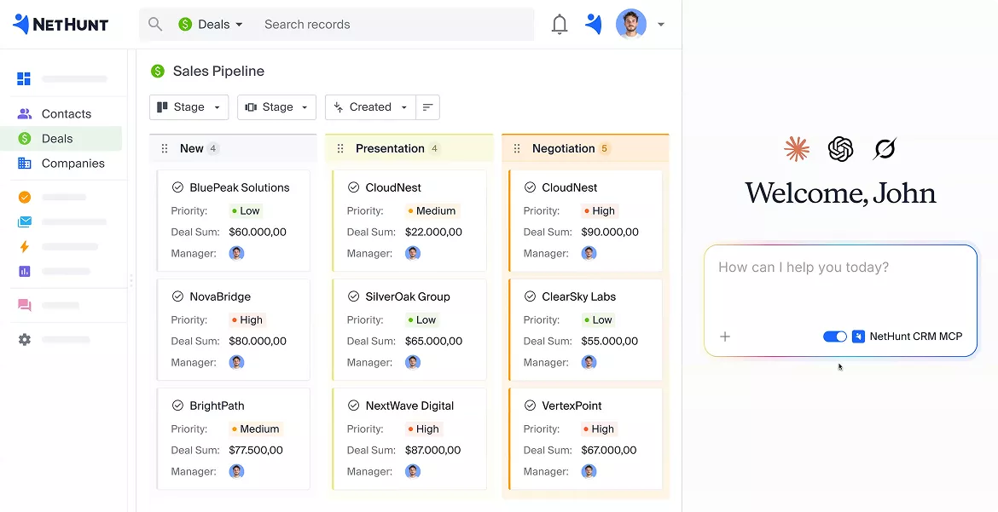This screenshot has height=512, width=998.
Task: Open the lightning bolt automation icon
Action: coord(24,247)
